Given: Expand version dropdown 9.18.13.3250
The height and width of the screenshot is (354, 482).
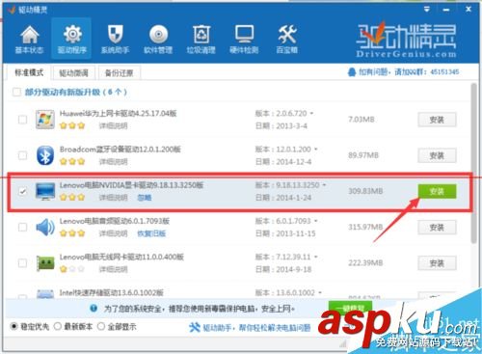Looking at the screenshot, I should (324, 185).
